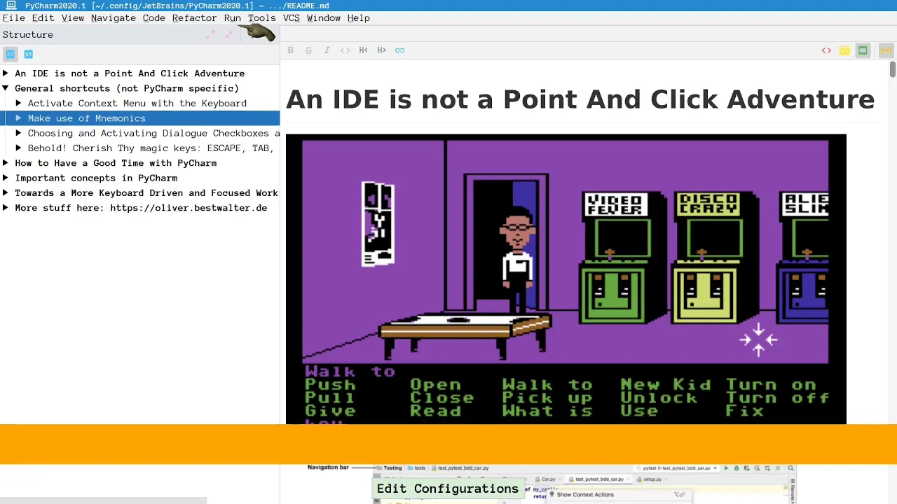
Task: Click the navigation bar screenshot below the game image
Action: pos(552,484)
